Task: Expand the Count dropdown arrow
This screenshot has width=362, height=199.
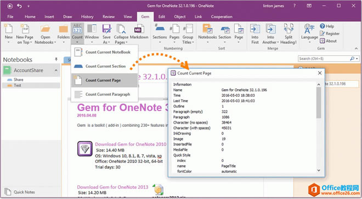Action: [x=77, y=42]
